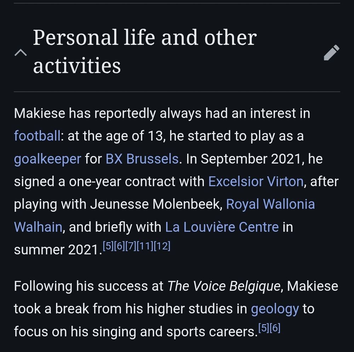Image resolution: width=354 pixels, height=352 pixels.
Task: View the geology article
Action: tap(274, 309)
